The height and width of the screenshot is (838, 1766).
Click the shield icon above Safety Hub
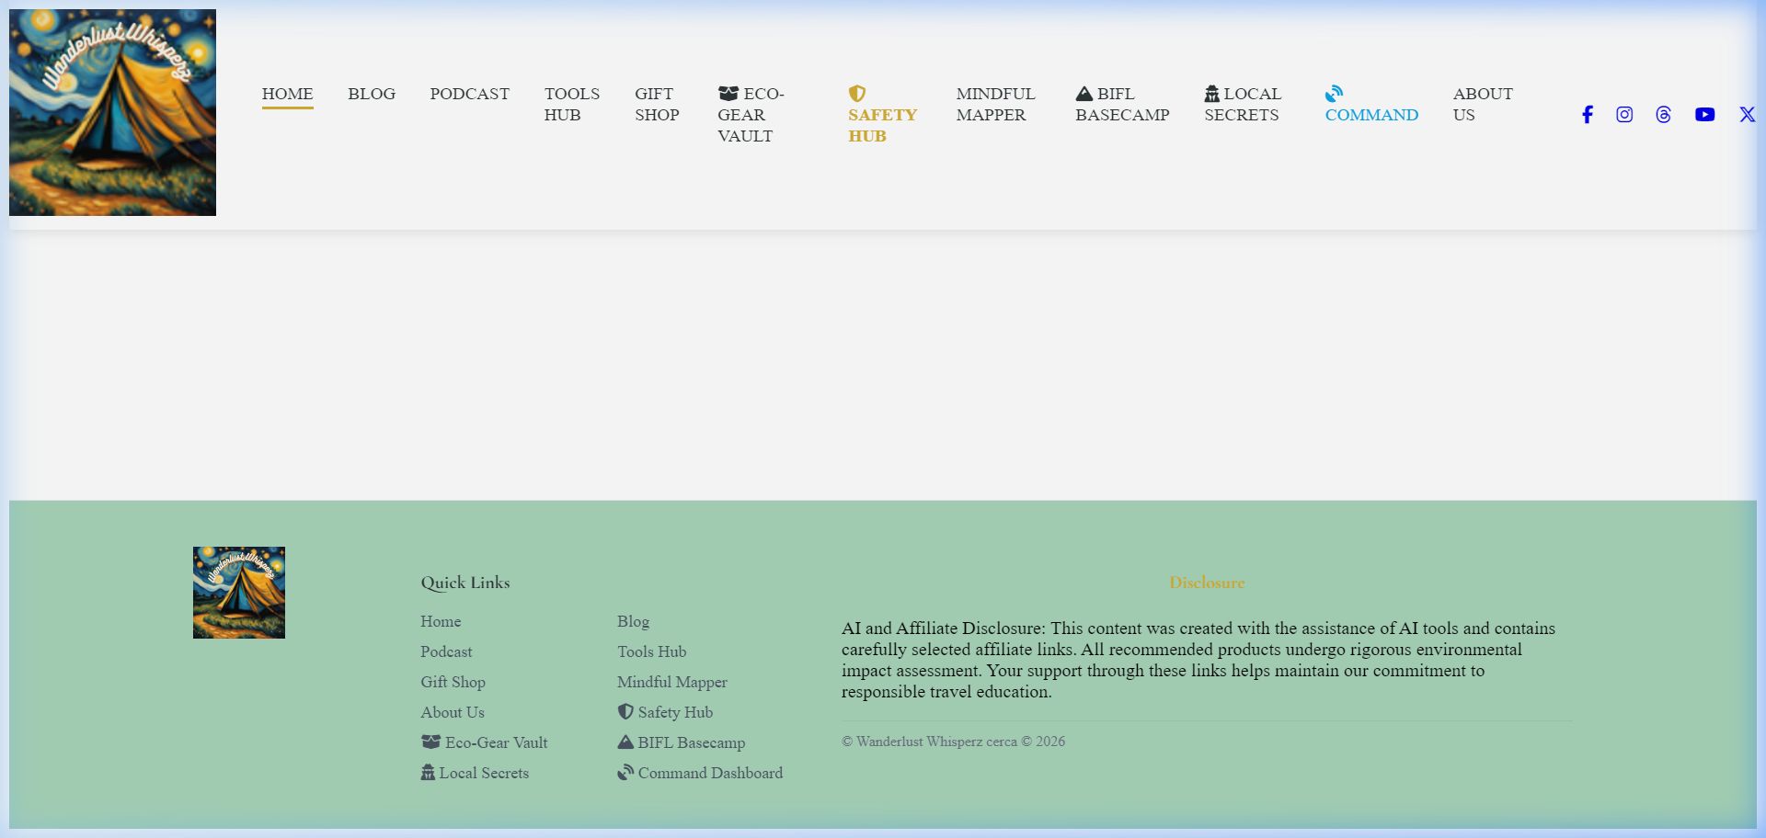[x=856, y=94]
